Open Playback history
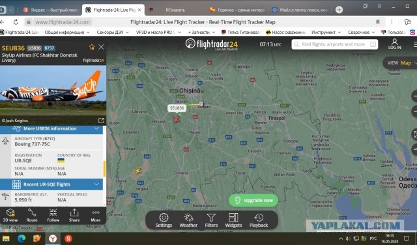The height and width of the screenshot is (245, 417). (x=259, y=220)
